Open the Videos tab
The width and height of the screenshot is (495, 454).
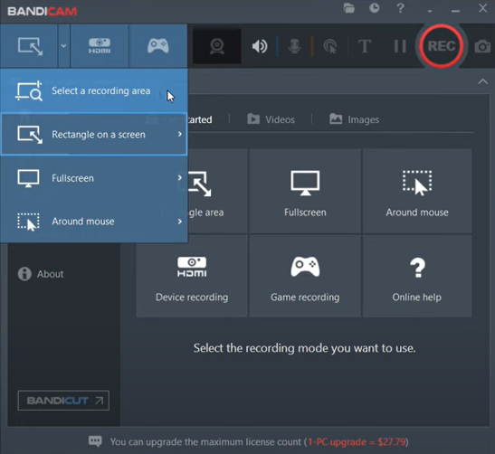click(x=271, y=119)
